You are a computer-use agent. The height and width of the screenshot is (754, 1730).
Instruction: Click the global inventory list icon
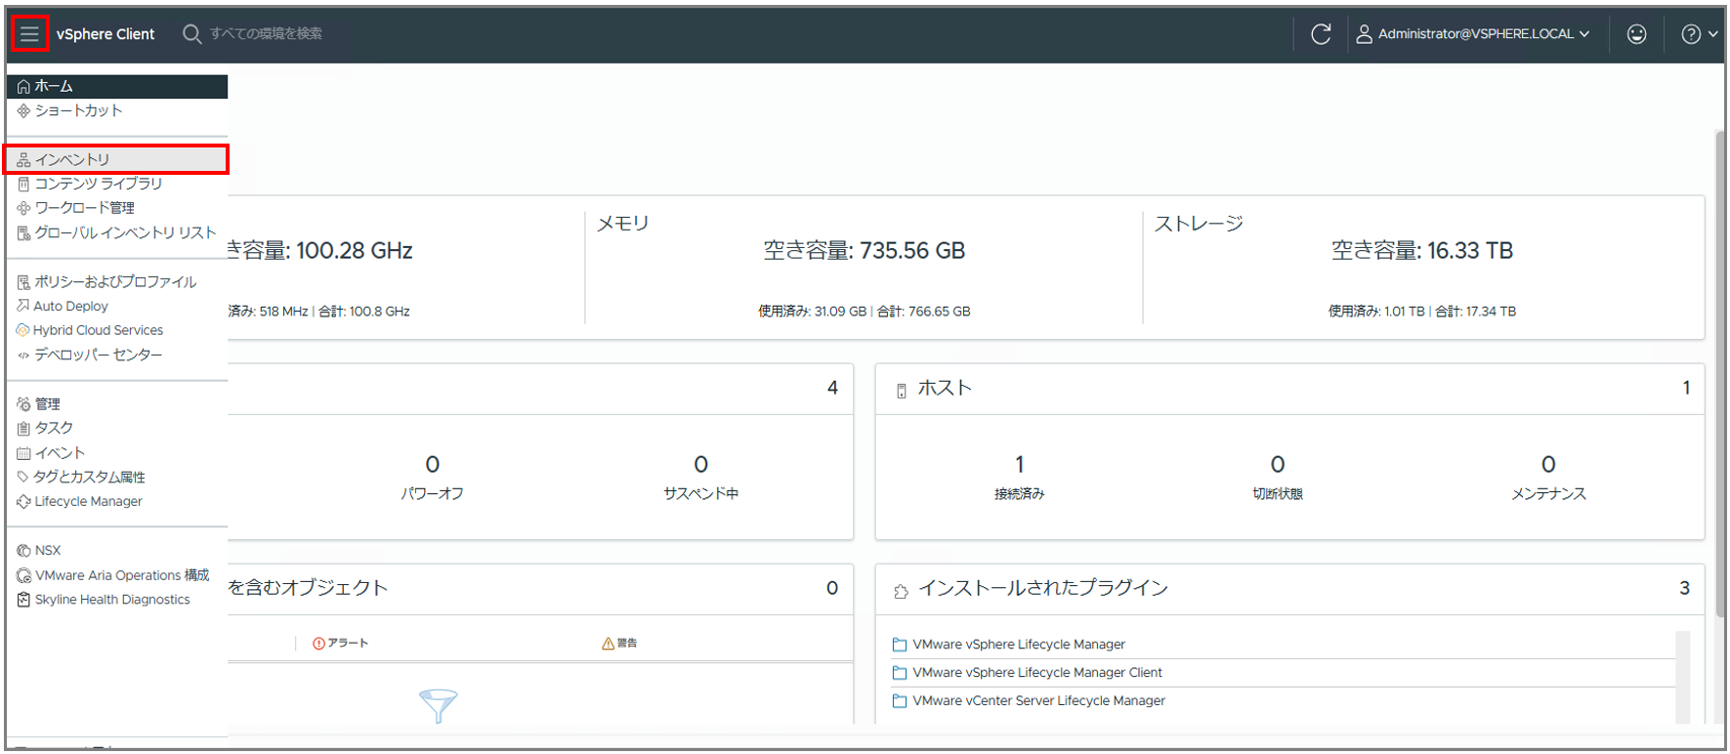coord(23,233)
